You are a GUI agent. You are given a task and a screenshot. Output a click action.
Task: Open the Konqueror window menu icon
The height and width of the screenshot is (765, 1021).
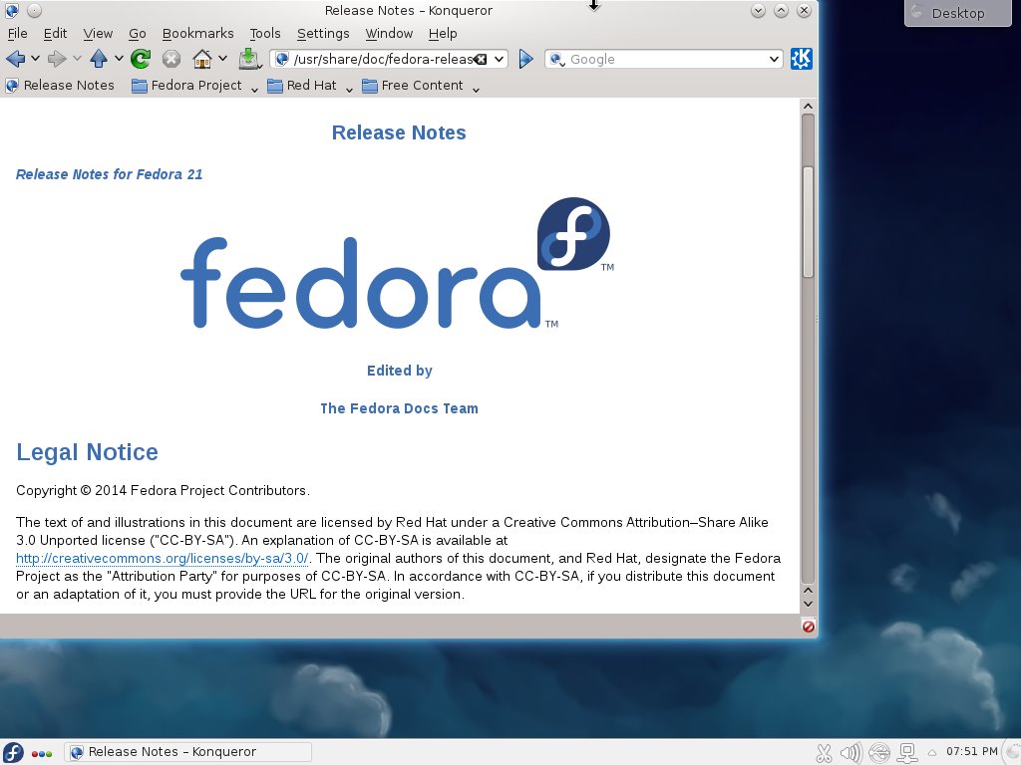point(12,10)
